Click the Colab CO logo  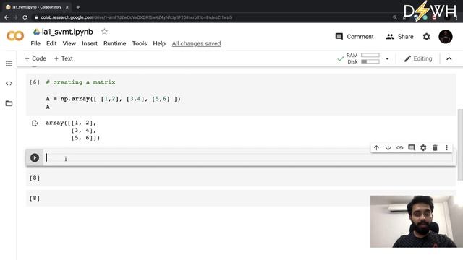click(15, 36)
